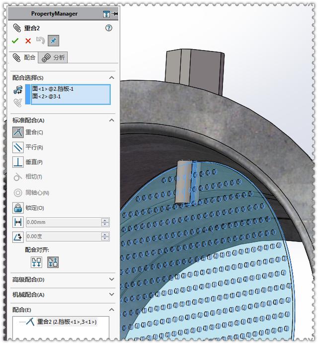The height and width of the screenshot is (344, 318).
Task: Choose the 相切(T) tangent mate
Action: [x=18, y=177]
